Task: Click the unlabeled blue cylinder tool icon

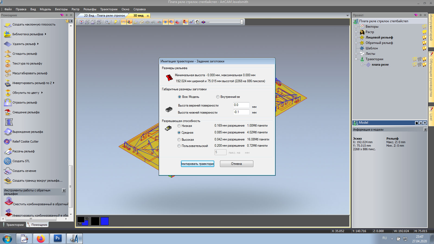Action: tap(9, 122)
